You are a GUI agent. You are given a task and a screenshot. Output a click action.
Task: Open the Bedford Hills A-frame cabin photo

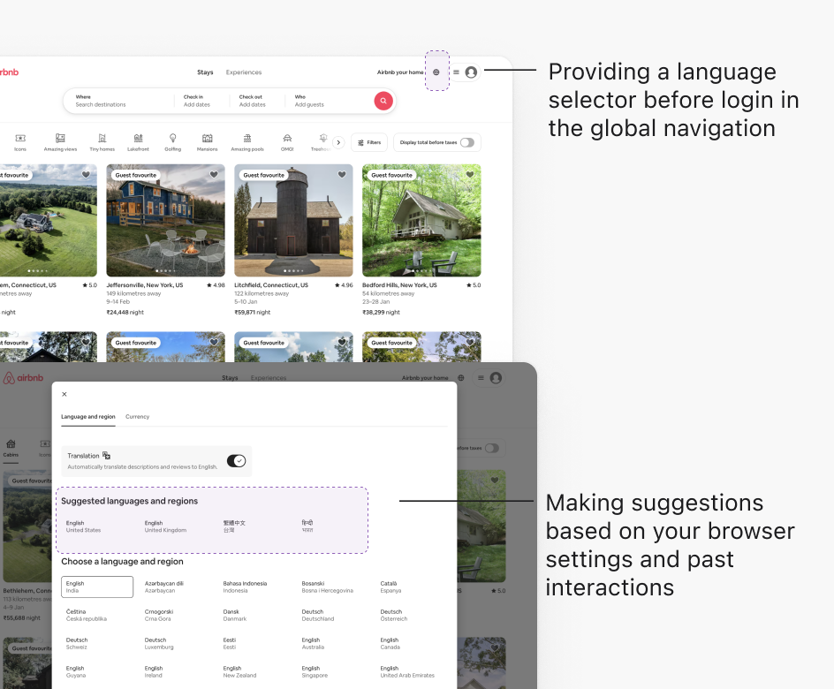click(x=421, y=220)
